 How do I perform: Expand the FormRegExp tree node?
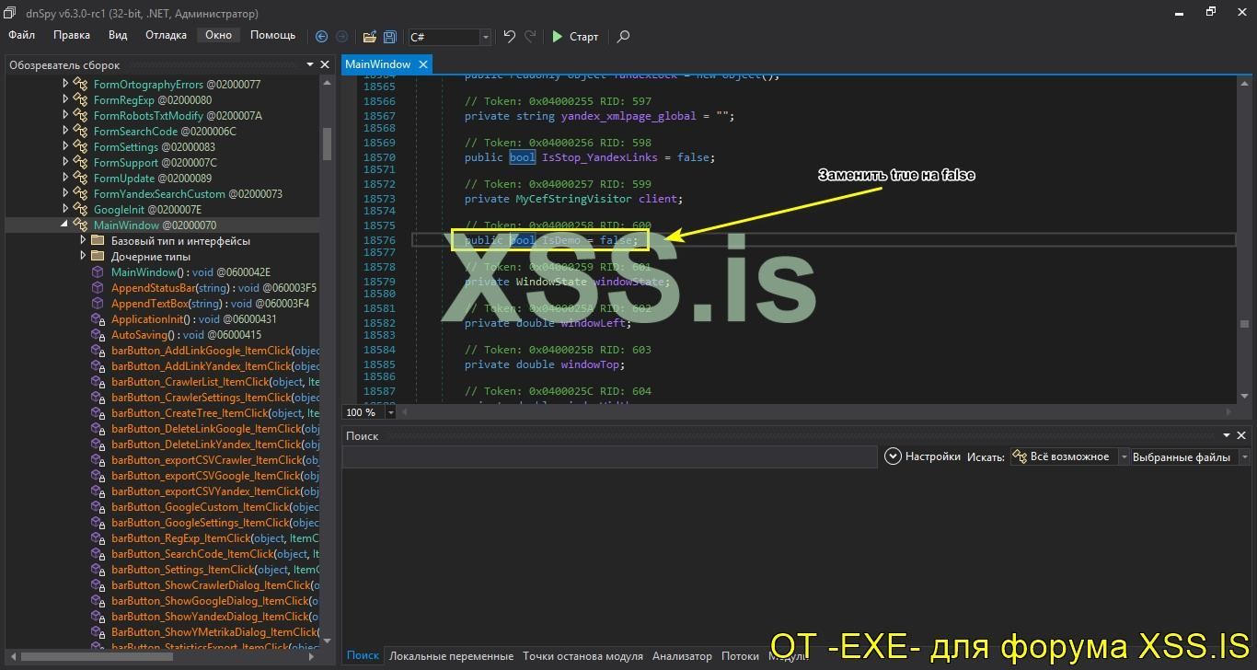coord(65,100)
